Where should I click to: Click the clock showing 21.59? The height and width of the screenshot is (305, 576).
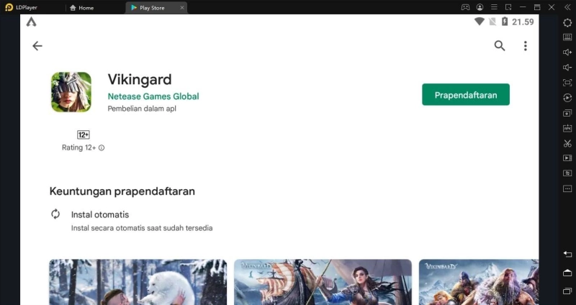click(523, 22)
